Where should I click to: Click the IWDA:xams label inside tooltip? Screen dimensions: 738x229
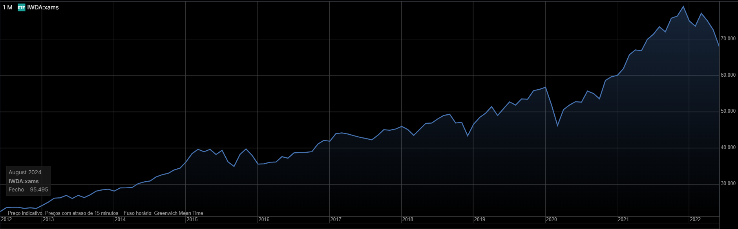[x=24, y=181]
